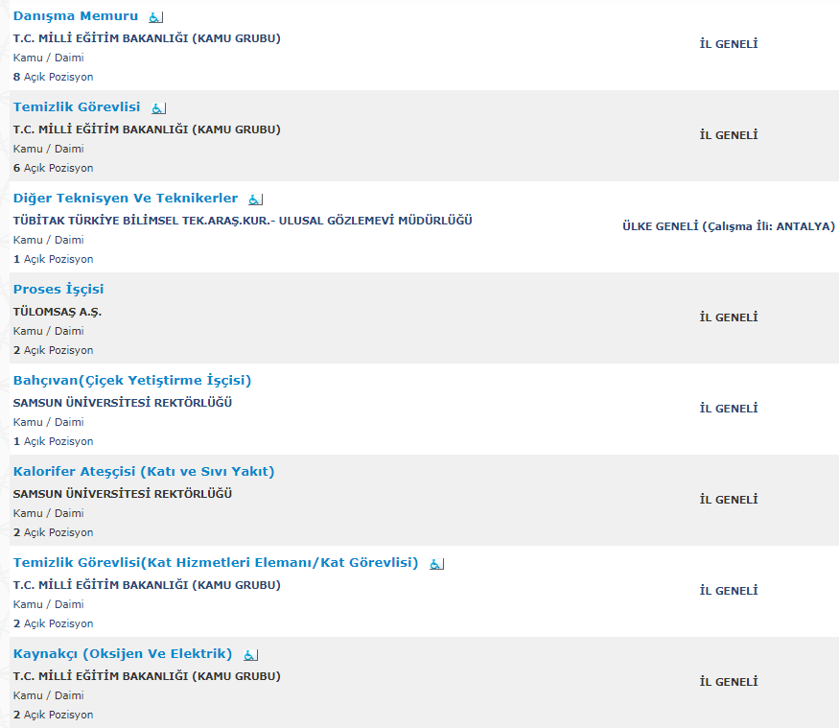Image resolution: width=839 pixels, height=728 pixels.
Task: Click the wheelchair icon next to Kaynakçı (Oksijen Ve Elektrik)
Action: click(x=250, y=655)
